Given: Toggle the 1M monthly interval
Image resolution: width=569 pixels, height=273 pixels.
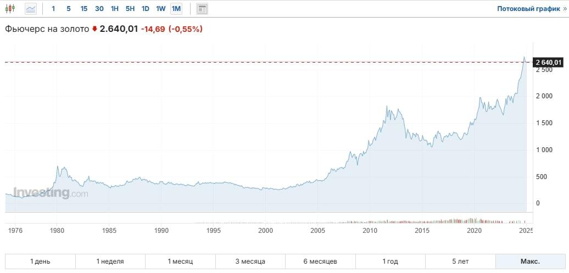Looking at the screenshot, I should pos(176,9).
